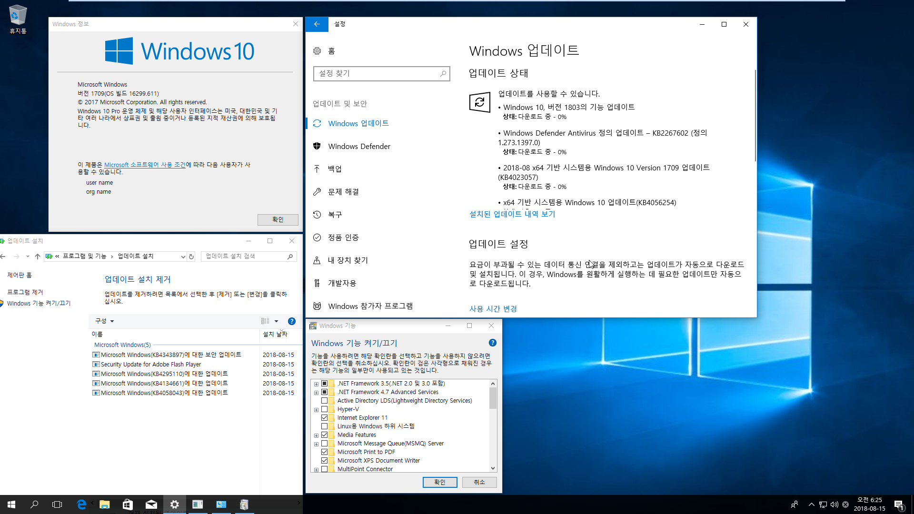Screen dimensions: 914x514
Task: Open Windows Defender in Settings sidebar
Action: (359, 146)
